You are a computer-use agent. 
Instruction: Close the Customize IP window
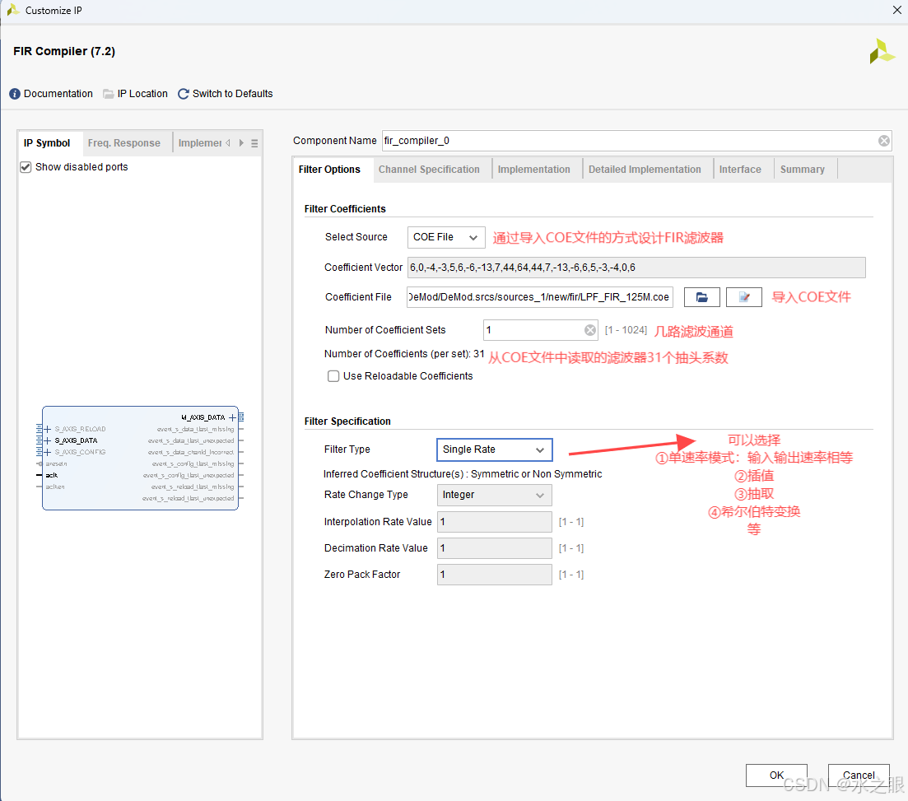[x=896, y=10]
